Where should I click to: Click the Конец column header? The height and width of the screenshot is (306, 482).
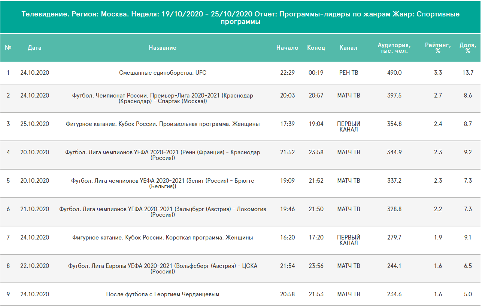coord(316,48)
